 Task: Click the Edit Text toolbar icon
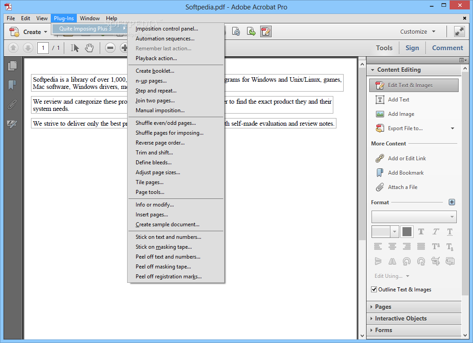point(266,31)
